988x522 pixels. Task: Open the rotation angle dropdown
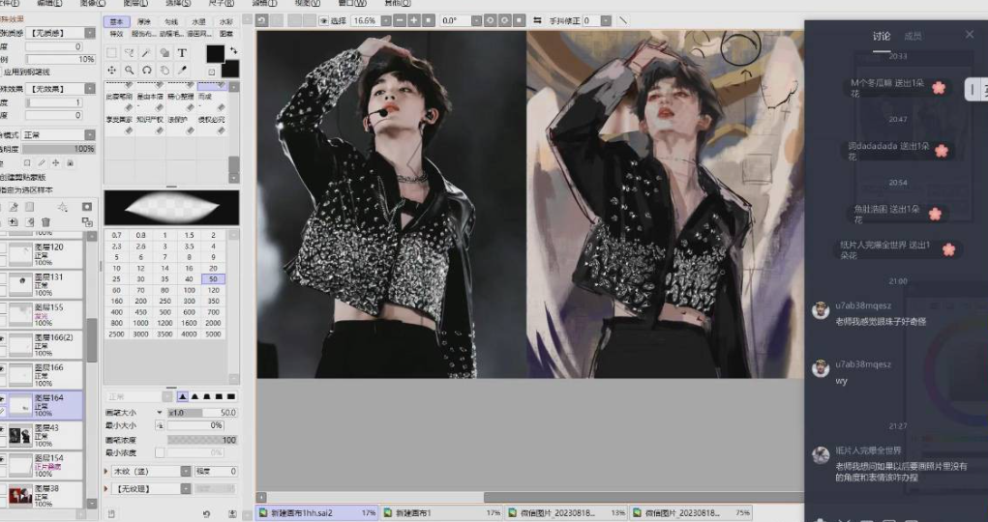pos(476,20)
